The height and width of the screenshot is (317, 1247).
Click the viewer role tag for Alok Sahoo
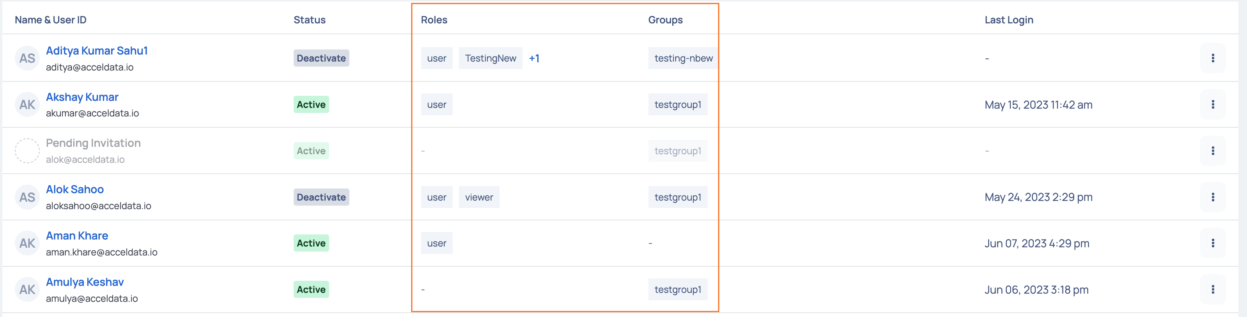click(x=479, y=197)
